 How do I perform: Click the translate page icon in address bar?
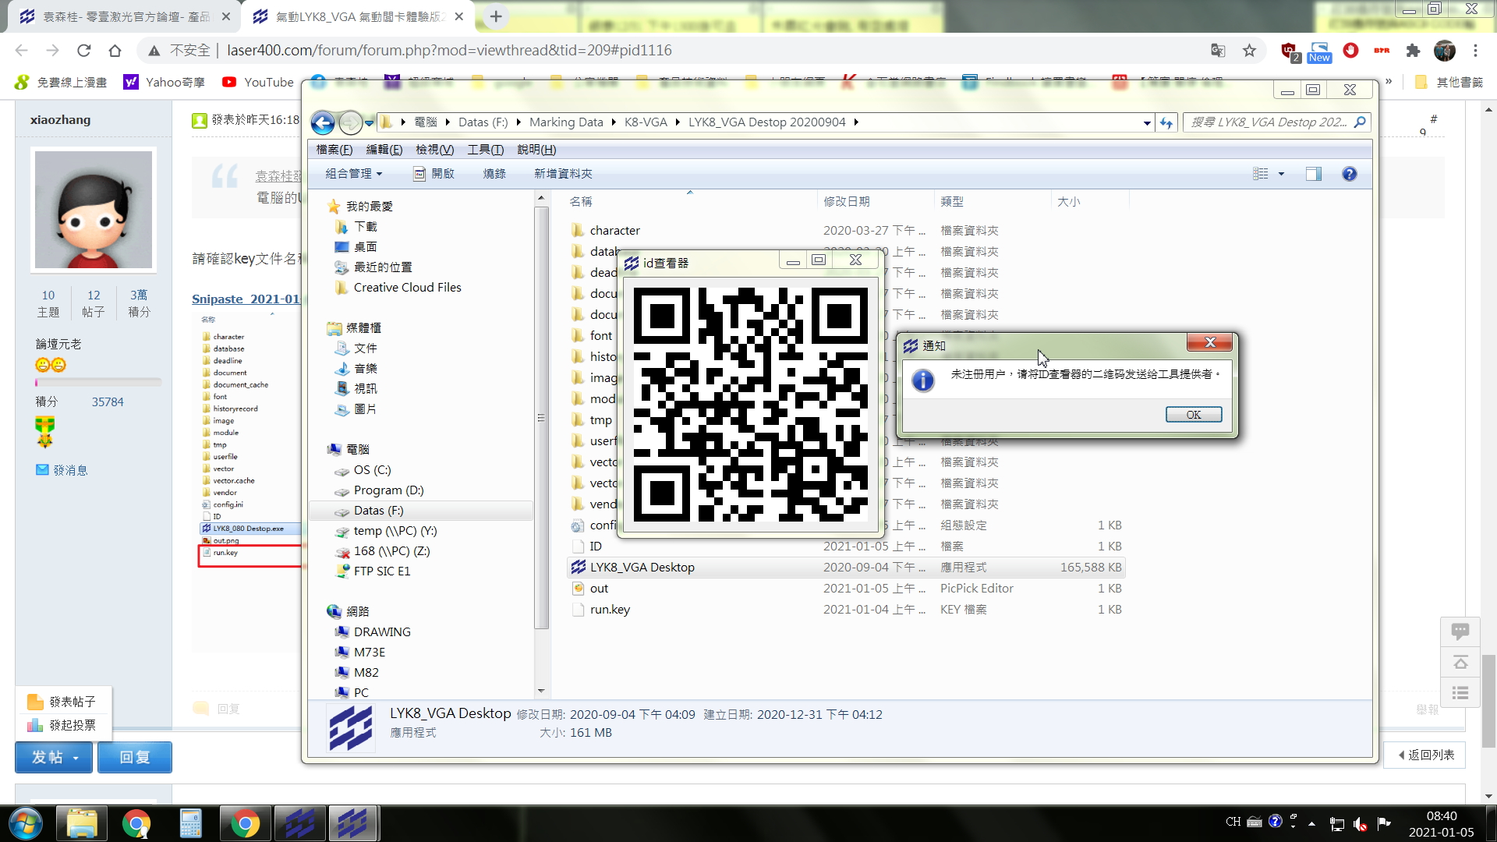coord(1218,51)
